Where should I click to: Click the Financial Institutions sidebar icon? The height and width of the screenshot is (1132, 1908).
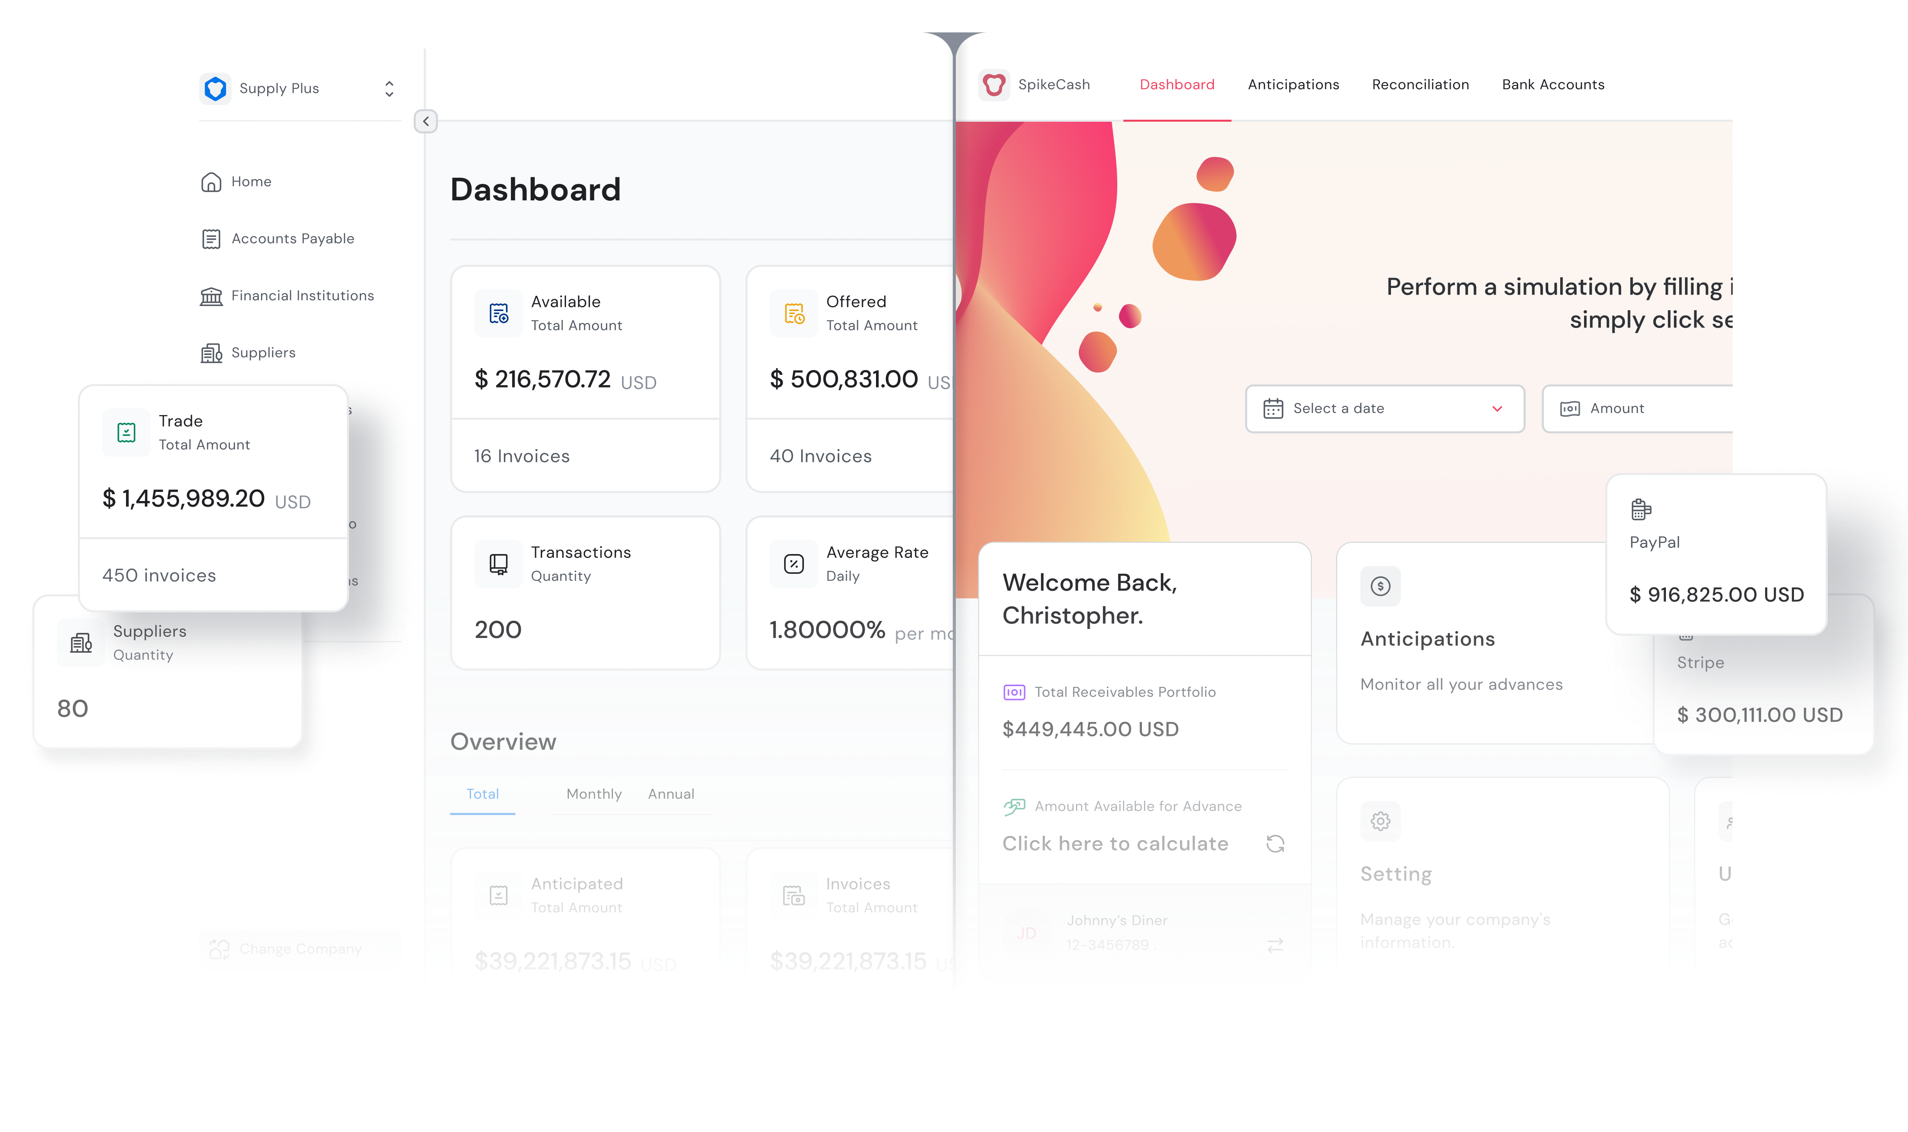[212, 295]
